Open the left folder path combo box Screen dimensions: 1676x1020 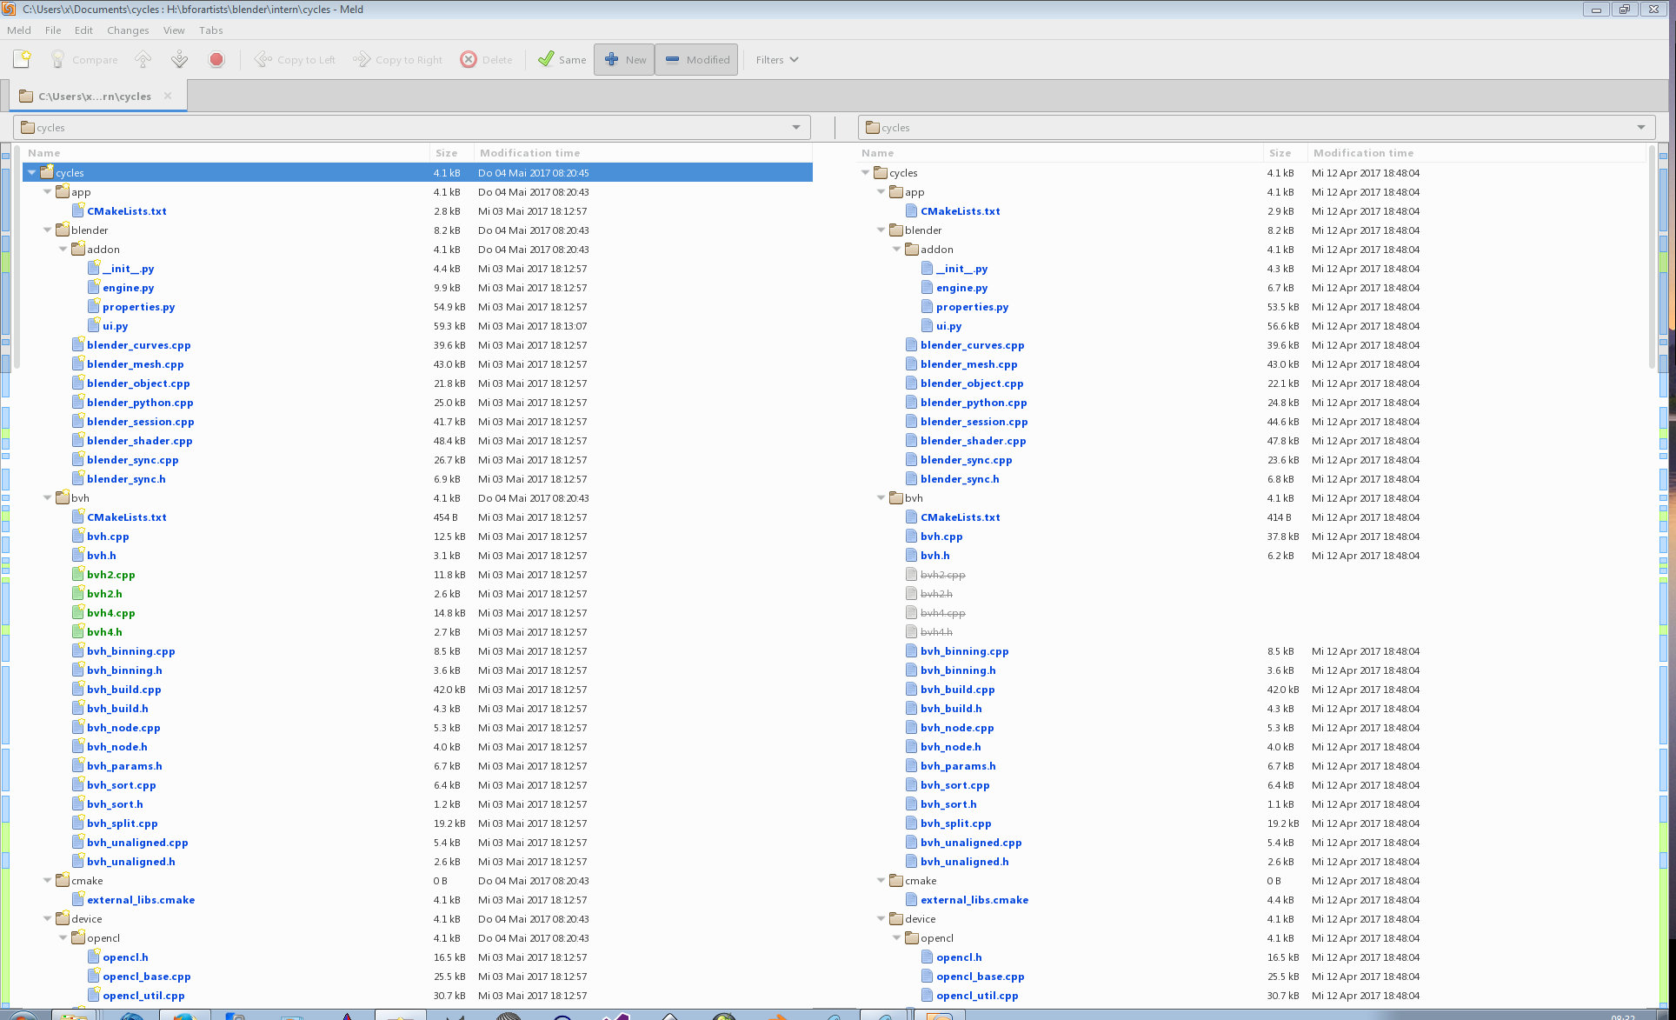pyautogui.click(x=795, y=128)
